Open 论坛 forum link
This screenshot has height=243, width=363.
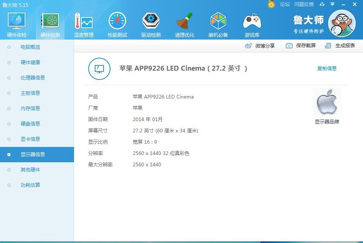(285, 4)
